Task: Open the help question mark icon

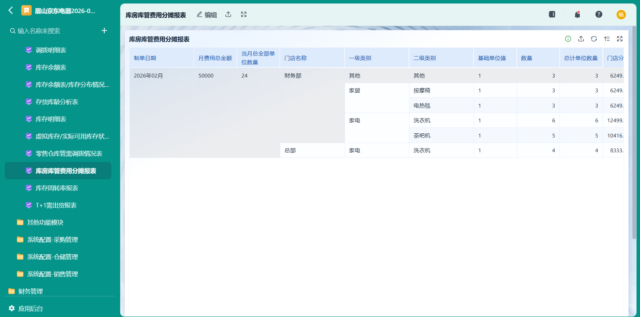Action: point(599,14)
